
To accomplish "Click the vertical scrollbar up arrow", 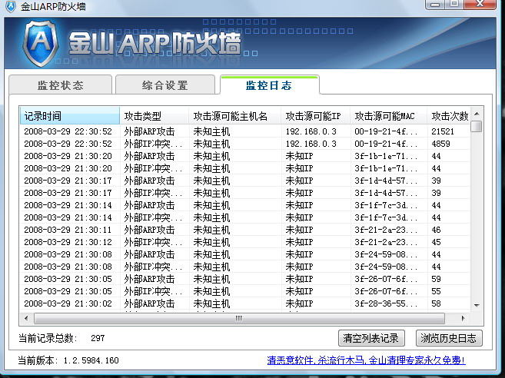I will click(x=477, y=114).
